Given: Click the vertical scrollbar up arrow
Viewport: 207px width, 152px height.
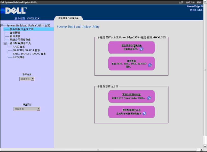Looking at the screenshot, I should pyautogui.click(x=205, y=2).
